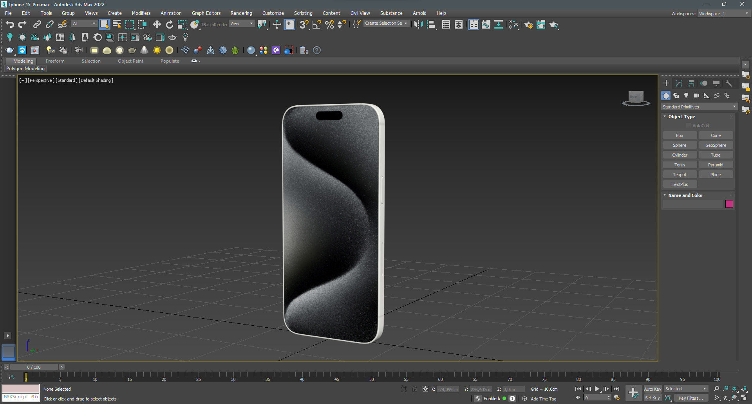Open the Align tool

(x=431, y=24)
